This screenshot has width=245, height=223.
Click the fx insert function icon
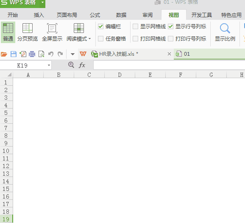82,65
